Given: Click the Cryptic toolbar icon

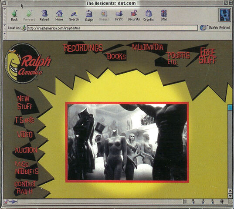Looking at the screenshot, I should point(149,13).
